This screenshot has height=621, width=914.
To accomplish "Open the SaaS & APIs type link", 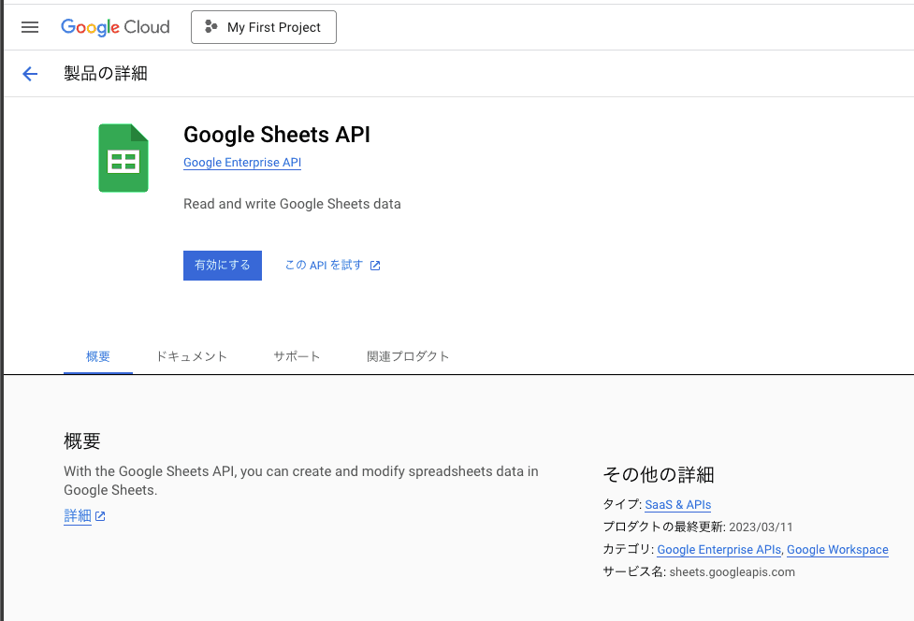I will (x=678, y=504).
